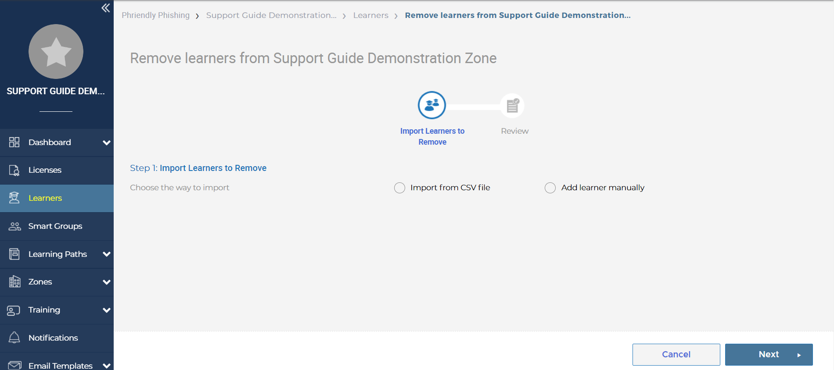Expand the Zones submenu chevron
This screenshot has width=834, height=370.
106,282
